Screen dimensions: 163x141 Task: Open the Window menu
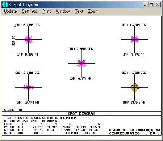(x=63, y=11)
